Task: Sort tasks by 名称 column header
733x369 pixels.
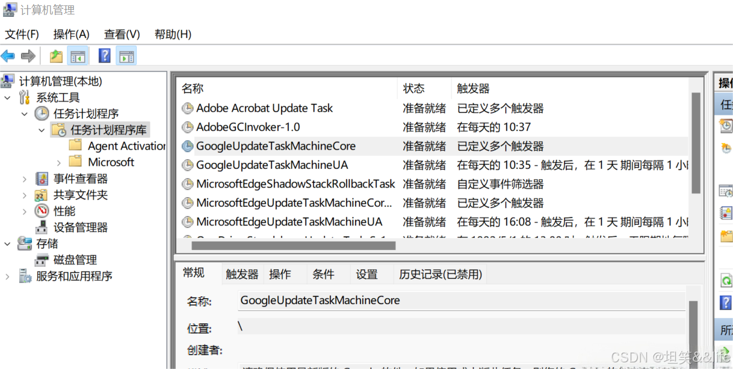Action: pos(286,88)
